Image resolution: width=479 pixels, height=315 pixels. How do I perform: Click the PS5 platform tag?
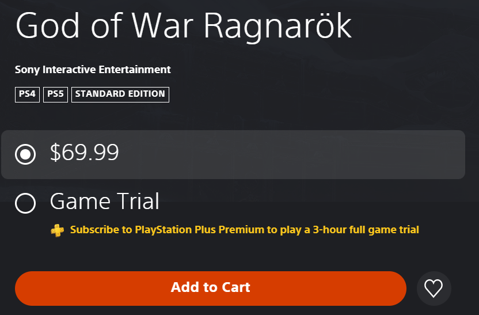(55, 94)
